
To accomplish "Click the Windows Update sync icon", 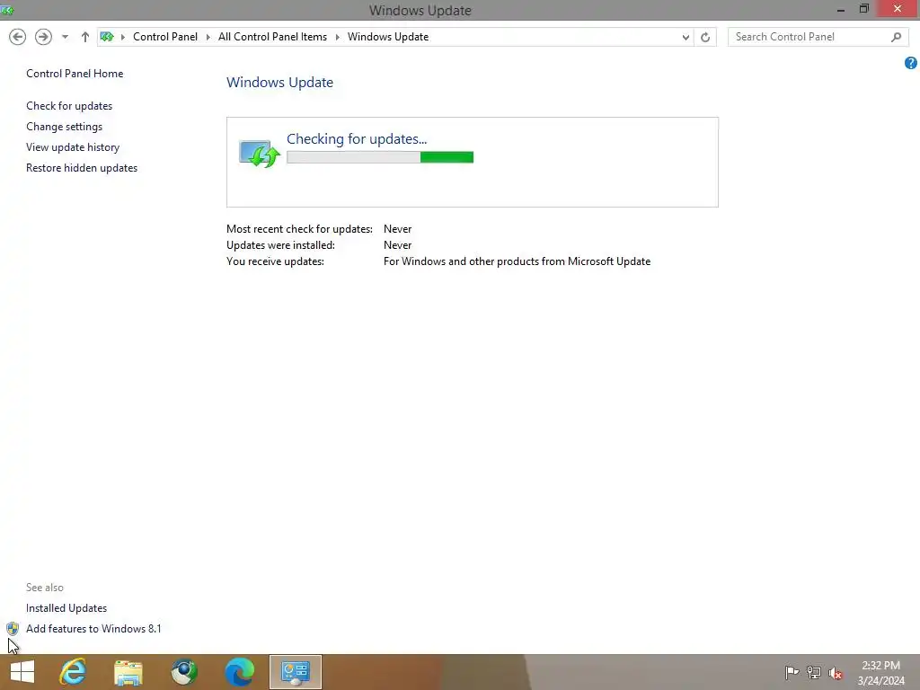I will coord(260,154).
